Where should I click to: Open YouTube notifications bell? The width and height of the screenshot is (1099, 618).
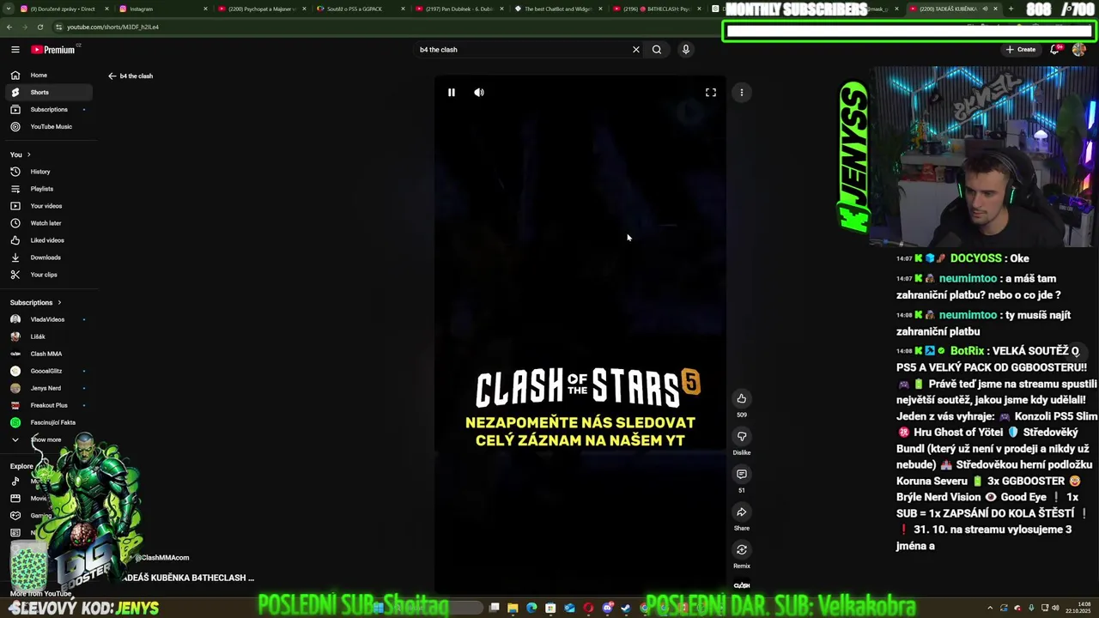point(1055,50)
